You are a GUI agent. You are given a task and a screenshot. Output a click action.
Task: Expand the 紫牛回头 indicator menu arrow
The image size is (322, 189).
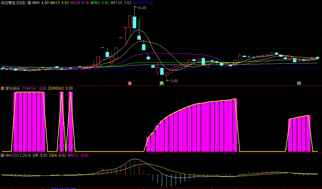pyautogui.click(x=2, y=88)
